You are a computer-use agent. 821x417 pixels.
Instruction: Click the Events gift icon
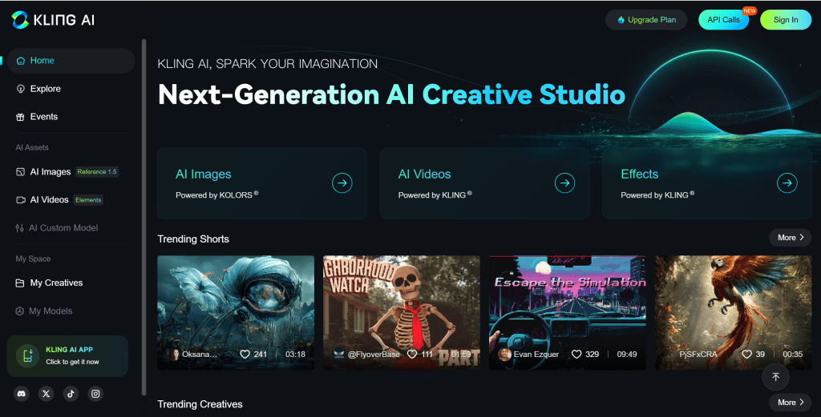(x=20, y=117)
